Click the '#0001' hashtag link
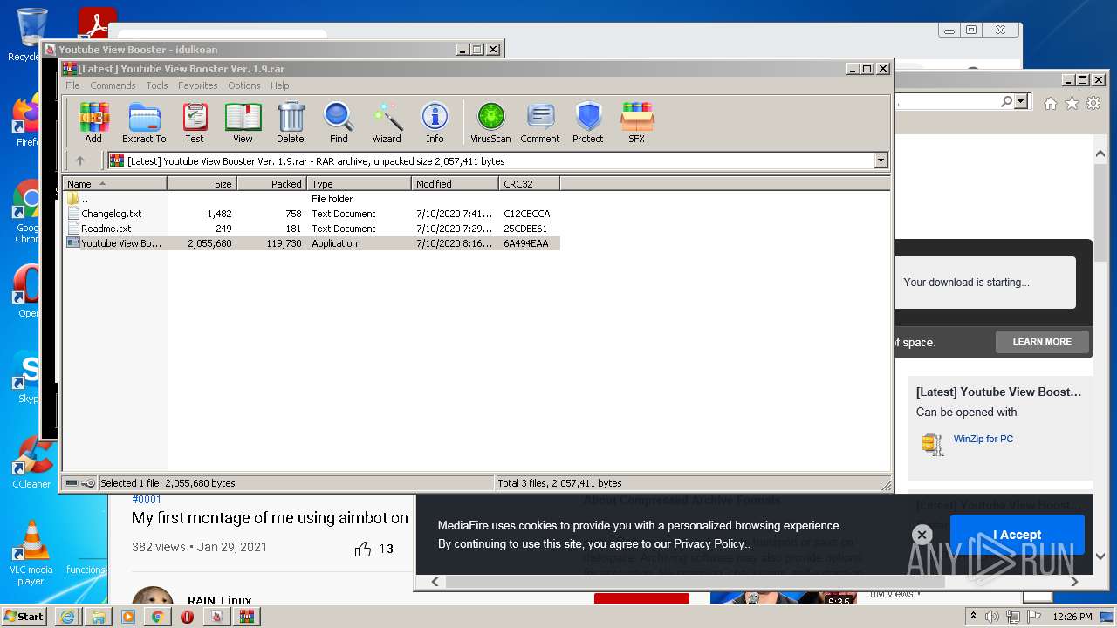1117x628 pixels. (147, 500)
